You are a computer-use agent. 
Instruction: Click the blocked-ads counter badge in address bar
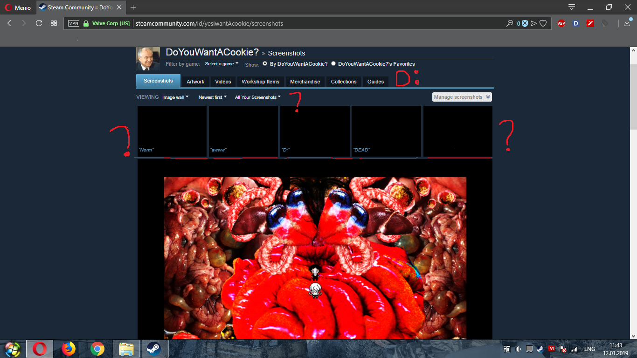522,23
